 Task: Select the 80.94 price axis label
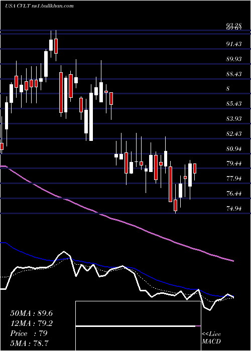pyautogui.click(x=234, y=148)
